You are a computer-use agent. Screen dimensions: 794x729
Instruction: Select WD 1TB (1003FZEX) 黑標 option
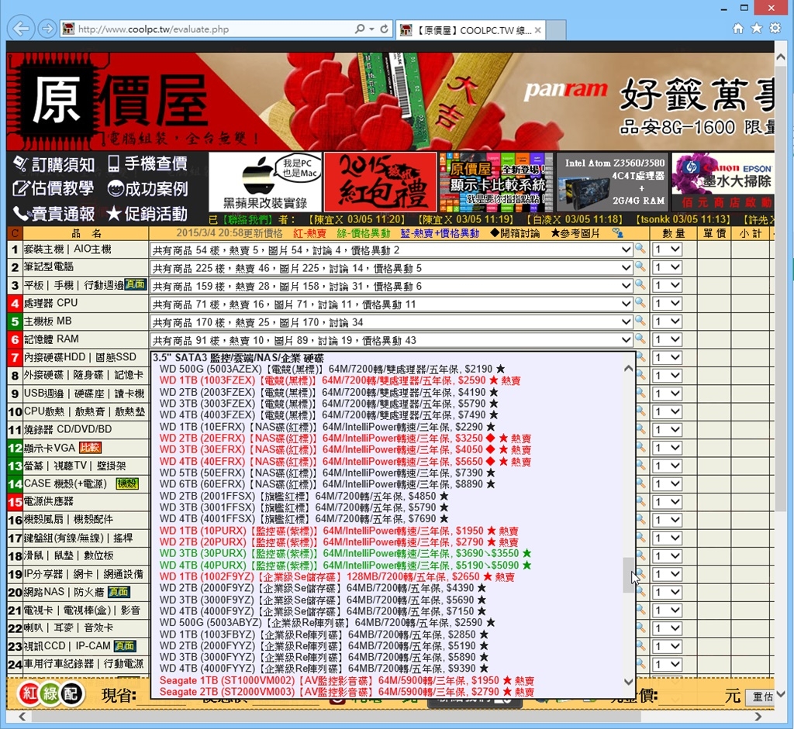point(340,380)
